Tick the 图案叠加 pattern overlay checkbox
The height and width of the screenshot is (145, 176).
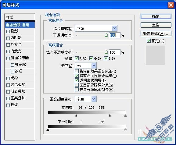[x=8, y=99]
